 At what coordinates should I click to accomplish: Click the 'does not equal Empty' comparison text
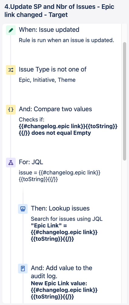pyautogui.click(x=61, y=133)
